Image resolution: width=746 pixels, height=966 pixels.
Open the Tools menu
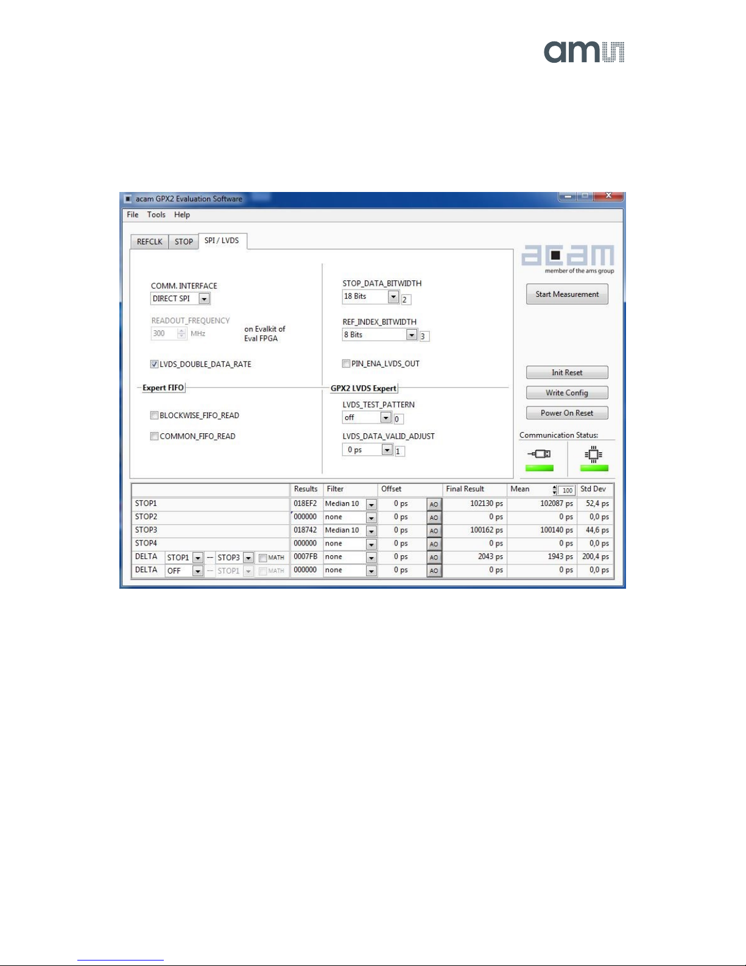tap(156, 215)
